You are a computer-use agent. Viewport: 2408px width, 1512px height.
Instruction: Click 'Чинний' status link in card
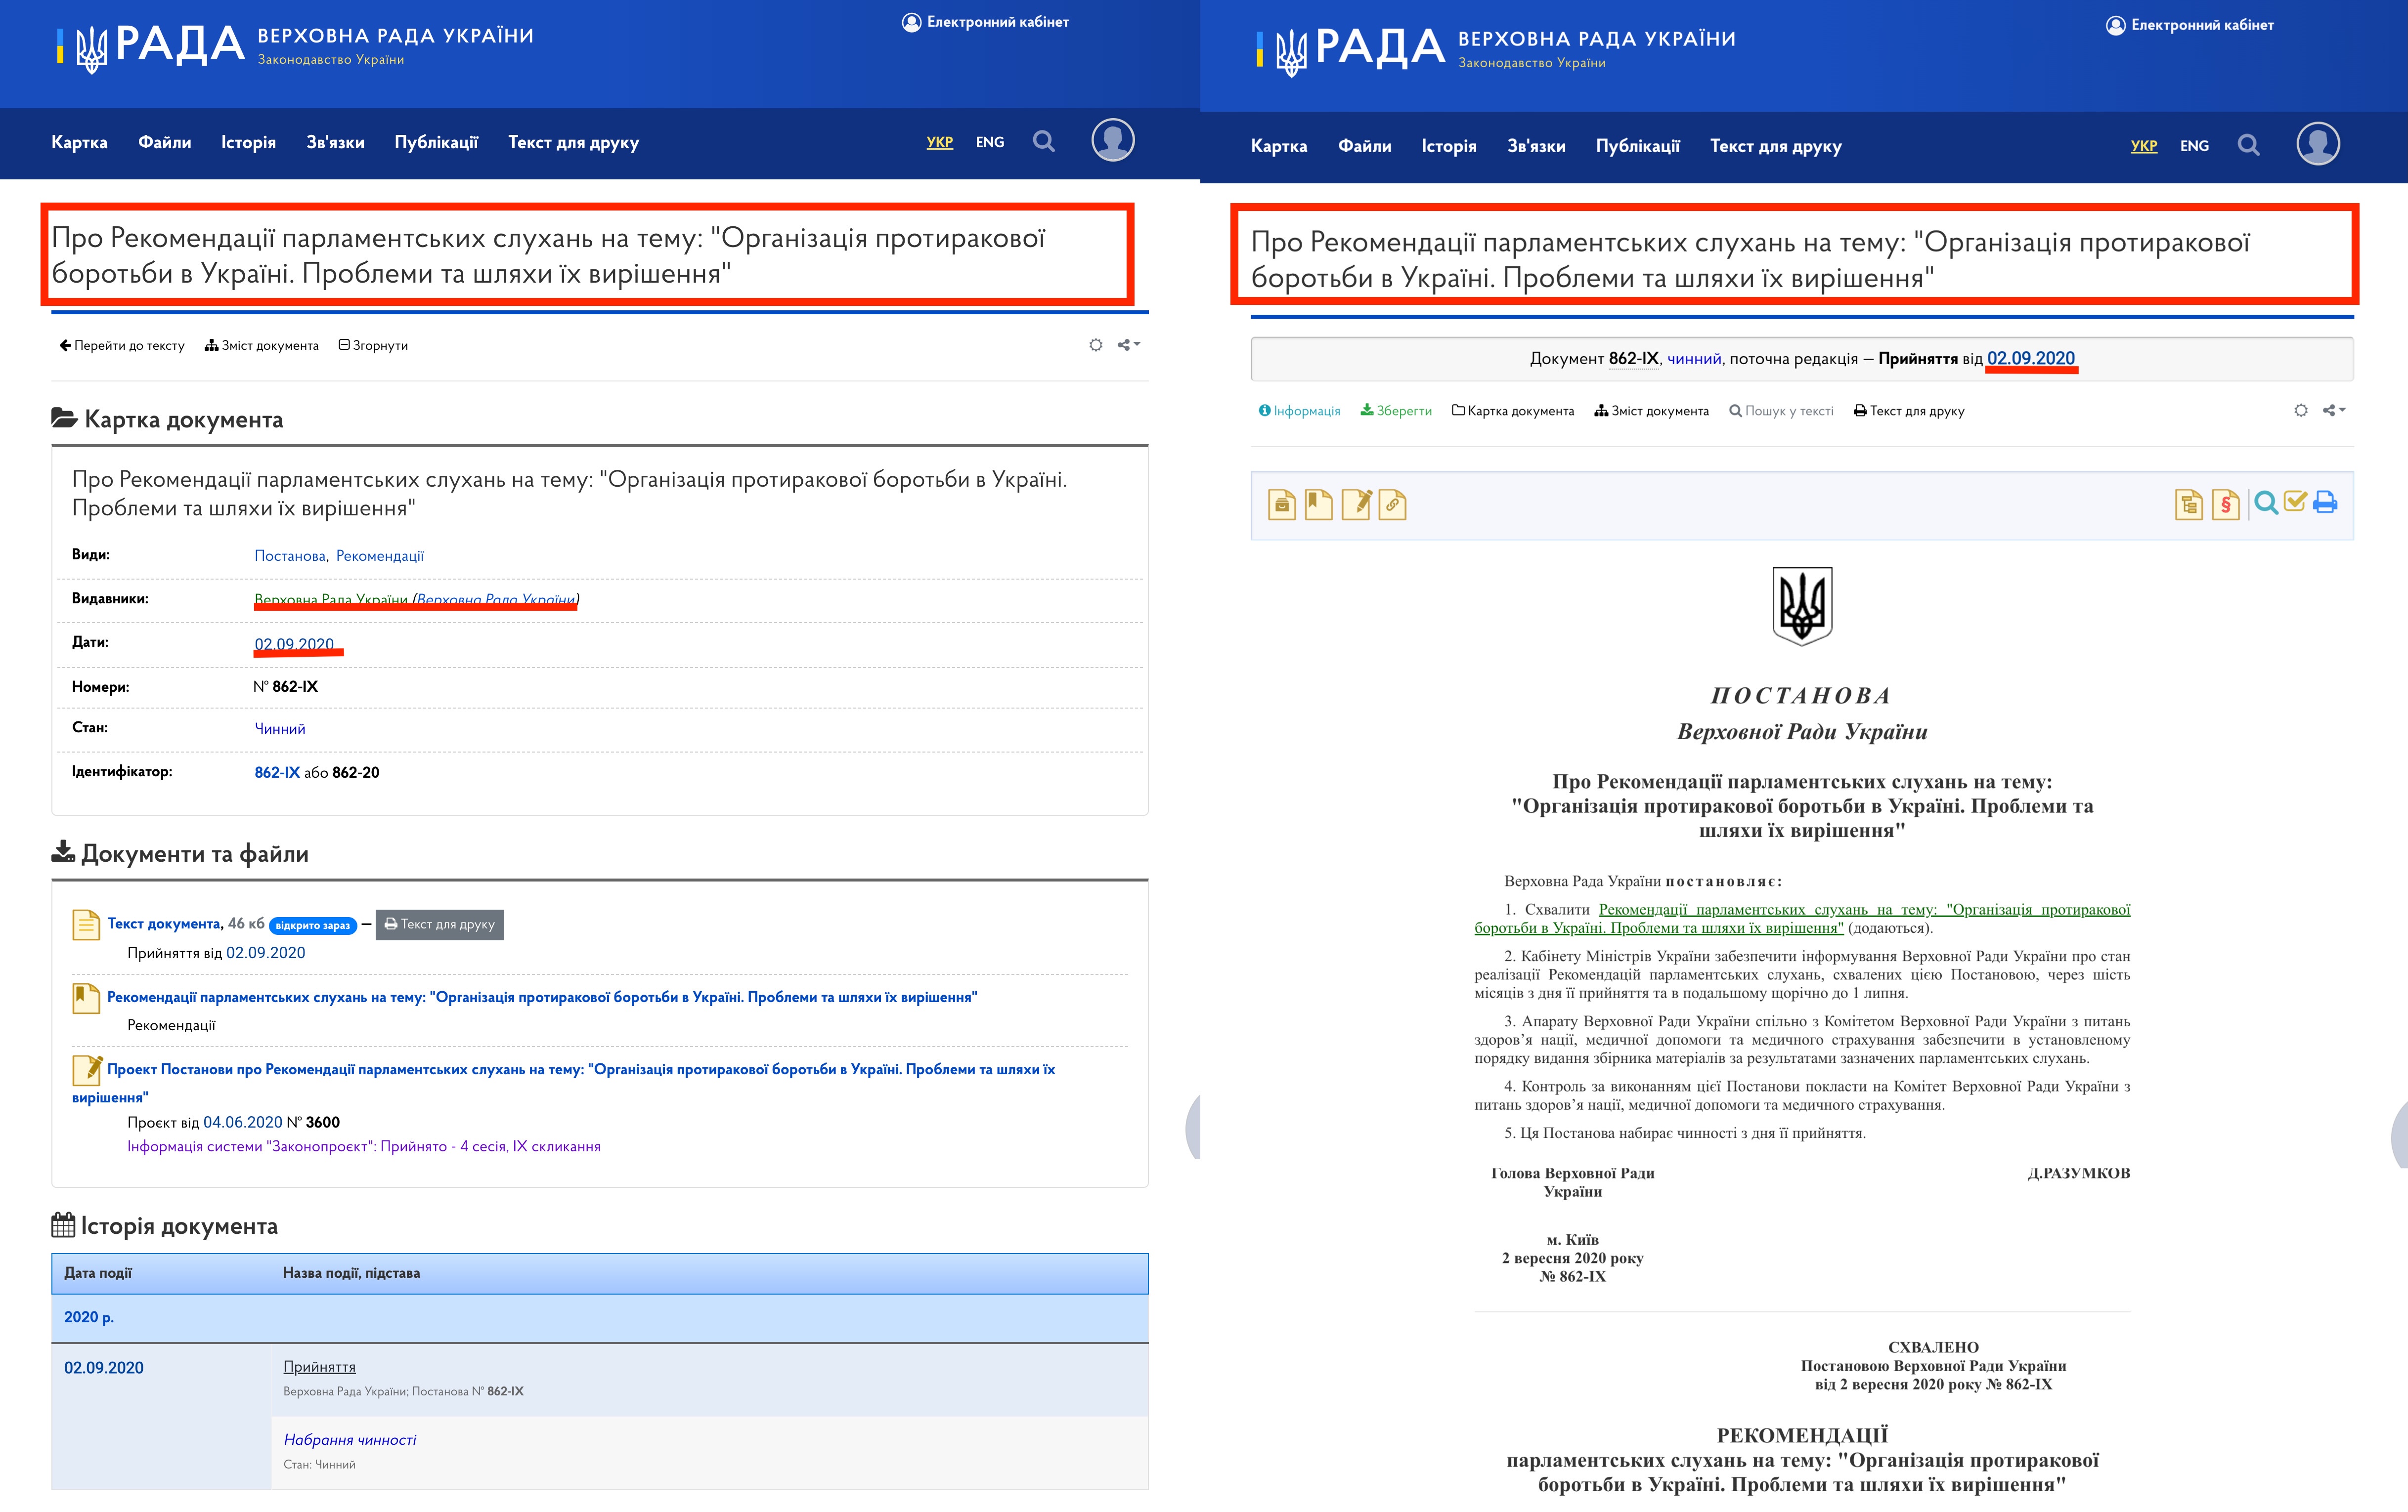pyautogui.click(x=280, y=728)
